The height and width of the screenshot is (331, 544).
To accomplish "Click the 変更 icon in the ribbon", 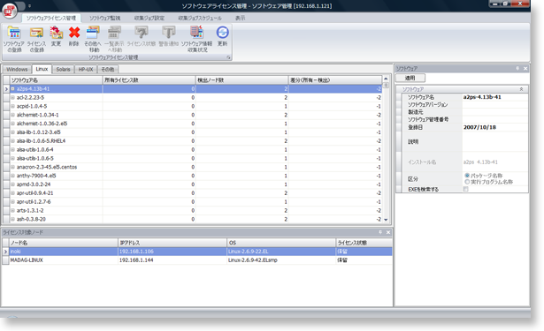I will click(x=57, y=36).
